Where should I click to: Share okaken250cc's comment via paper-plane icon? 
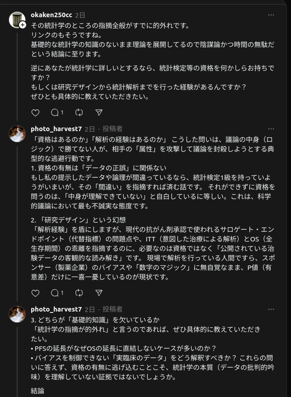pyautogui.click(x=99, y=112)
